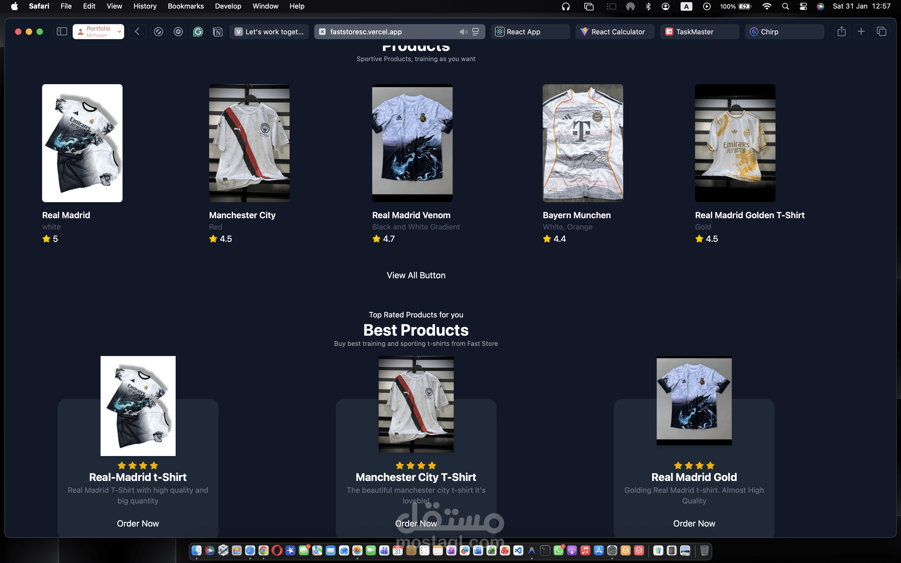901x563 pixels.
Task: Go back with the back arrow
Action: point(137,32)
